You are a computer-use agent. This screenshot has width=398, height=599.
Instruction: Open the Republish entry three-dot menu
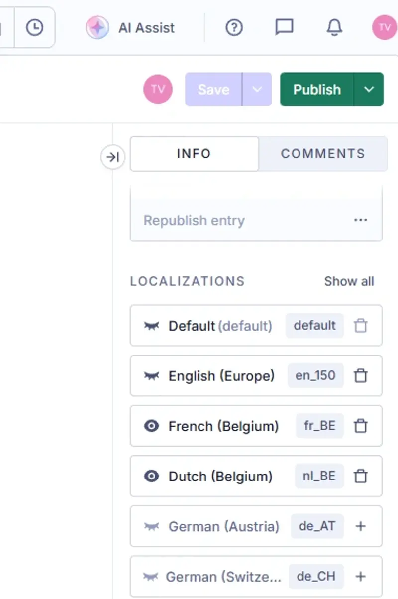click(x=361, y=220)
